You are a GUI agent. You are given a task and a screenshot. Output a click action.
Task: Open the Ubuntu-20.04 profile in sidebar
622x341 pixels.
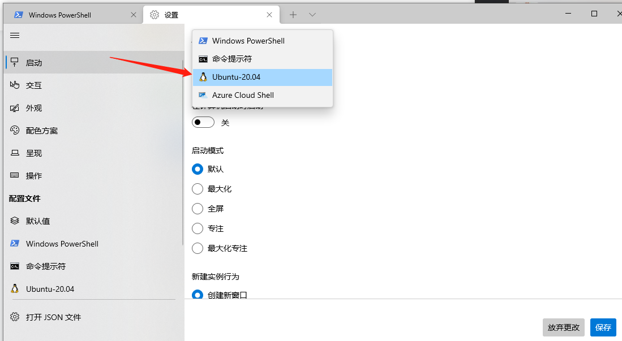(93, 288)
